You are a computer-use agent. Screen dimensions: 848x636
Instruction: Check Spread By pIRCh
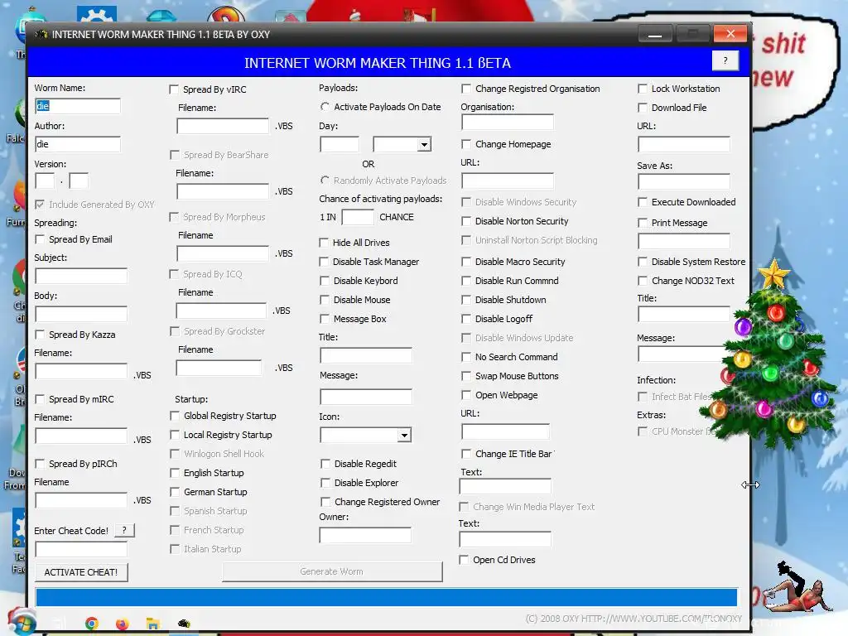(x=40, y=464)
